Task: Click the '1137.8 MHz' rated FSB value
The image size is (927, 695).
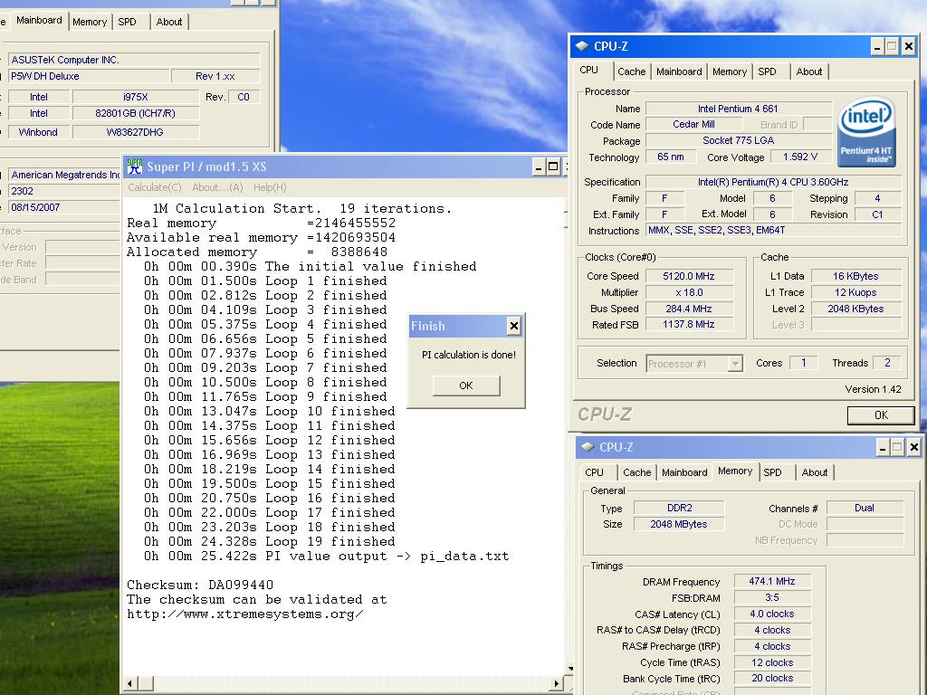Action: (x=689, y=325)
